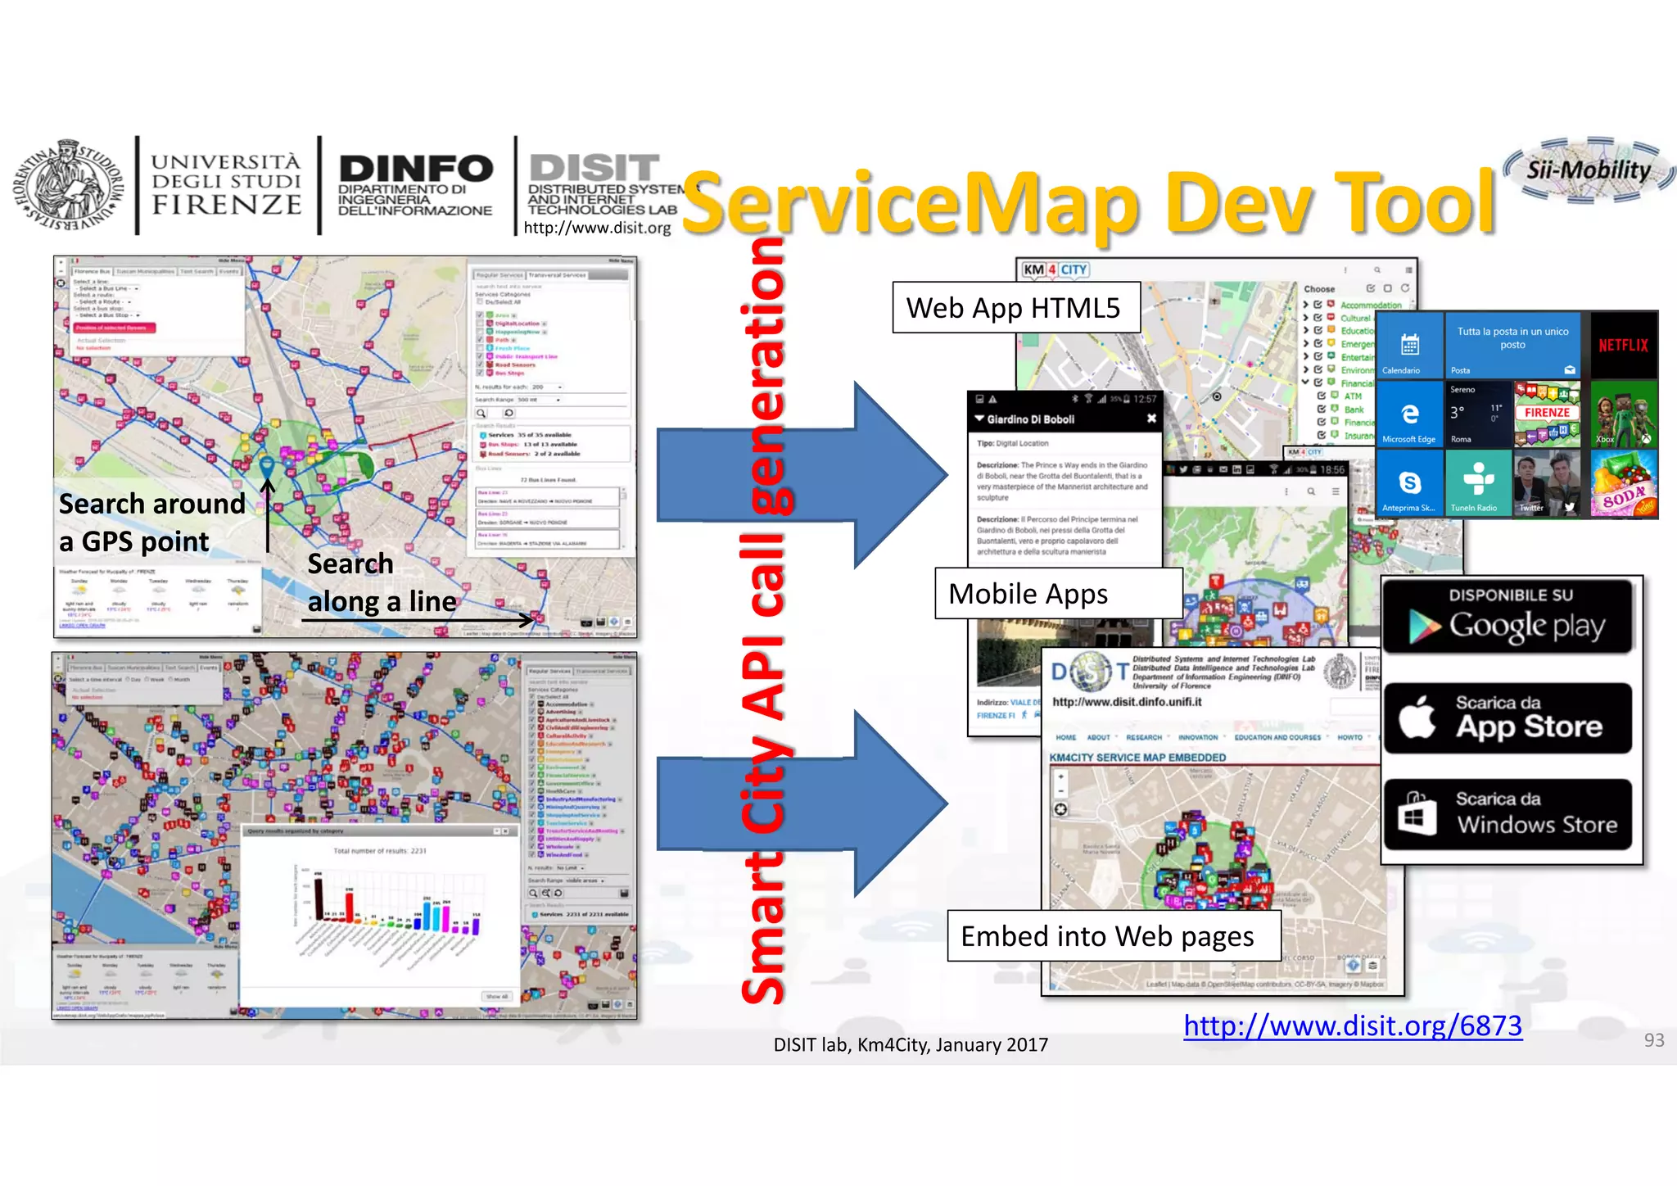Click the refresh icon beside Choose
Screen dimensions: 1677x1186
pyautogui.click(x=1405, y=288)
